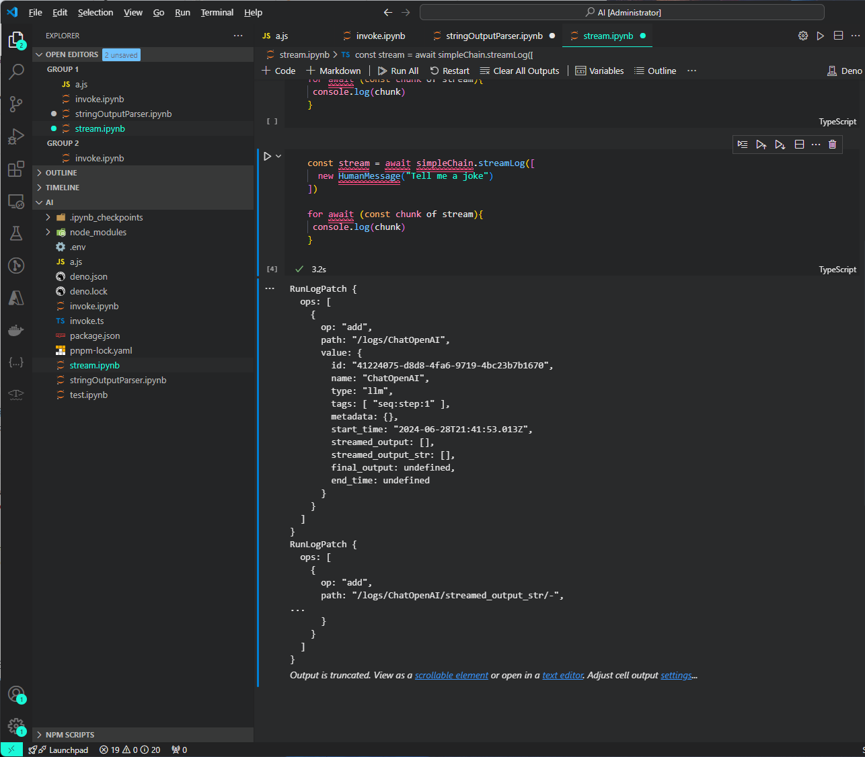Image resolution: width=865 pixels, height=757 pixels.
Task: Open the Testing flask view
Action: (16, 233)
